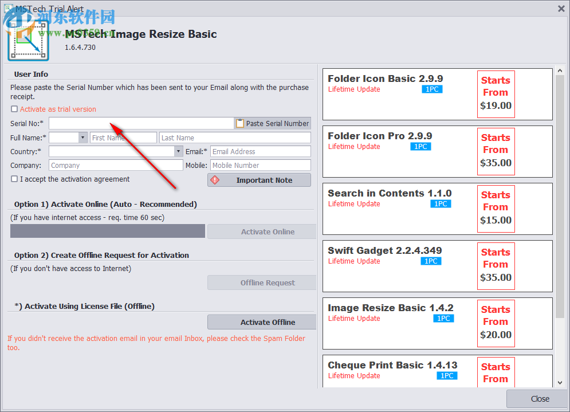Image resolution: width=570 pixels, height=412 pixels.
Task: Click the activation progress bar beside Activate Online
Action: tap(107, 231)
